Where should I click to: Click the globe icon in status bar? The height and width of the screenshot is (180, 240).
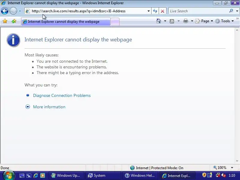coord(132,168)
